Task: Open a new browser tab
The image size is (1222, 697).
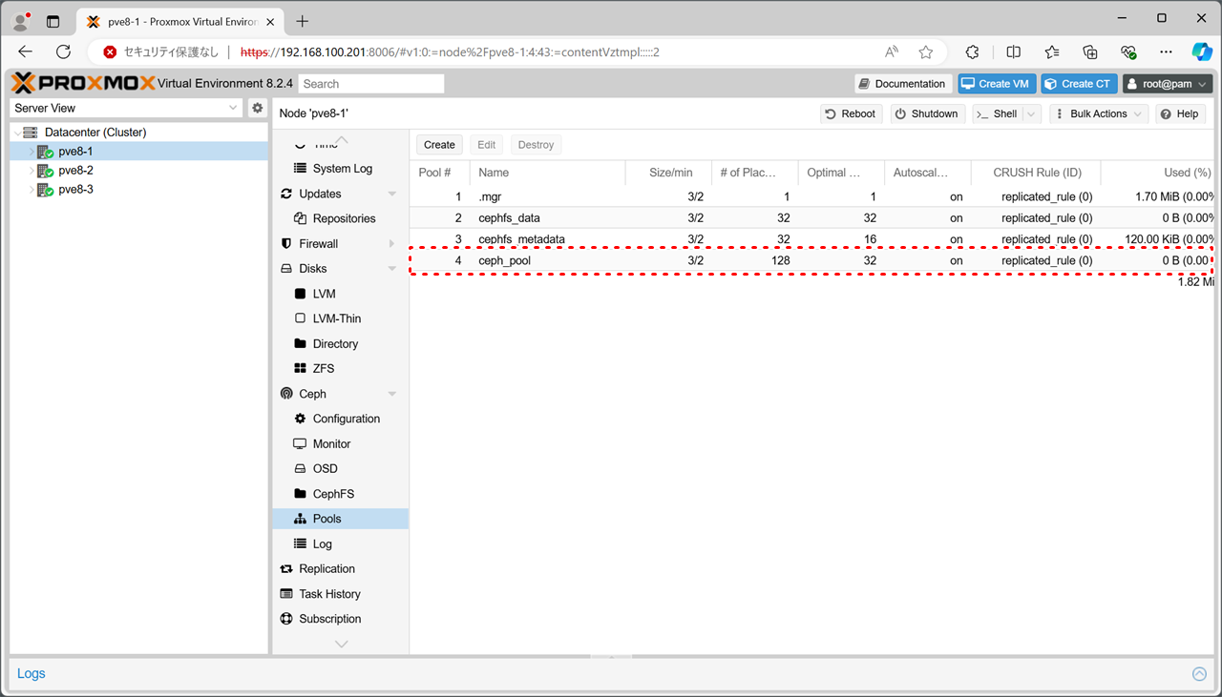Action: pyautogui.click(x=303, y=21)
